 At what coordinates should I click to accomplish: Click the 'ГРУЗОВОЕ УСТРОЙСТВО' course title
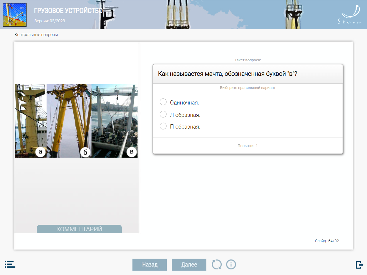pos(68,11)
